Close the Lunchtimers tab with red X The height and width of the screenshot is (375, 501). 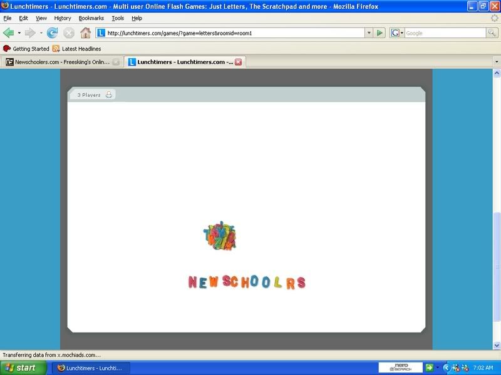point(238,62)
